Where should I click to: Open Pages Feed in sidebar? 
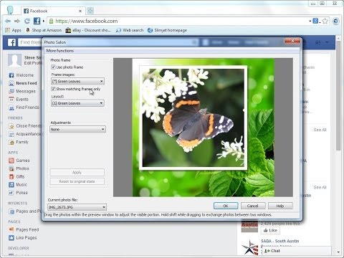pos(24,229)
